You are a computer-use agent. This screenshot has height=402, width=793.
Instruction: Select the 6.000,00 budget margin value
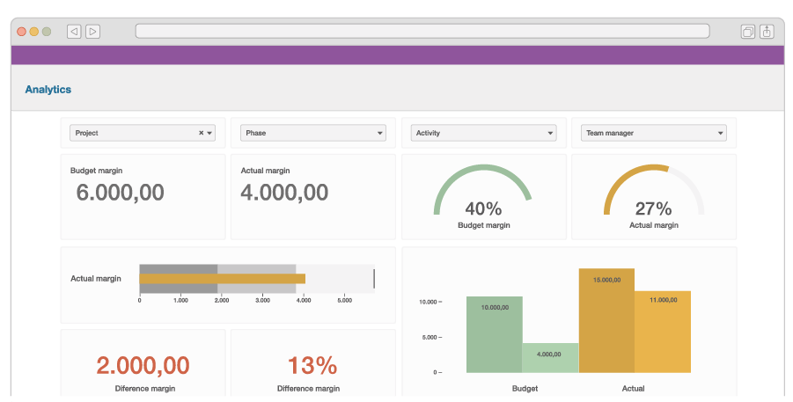121,192
